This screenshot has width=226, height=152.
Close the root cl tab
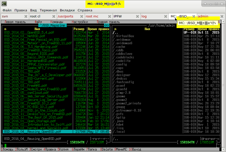54,16
